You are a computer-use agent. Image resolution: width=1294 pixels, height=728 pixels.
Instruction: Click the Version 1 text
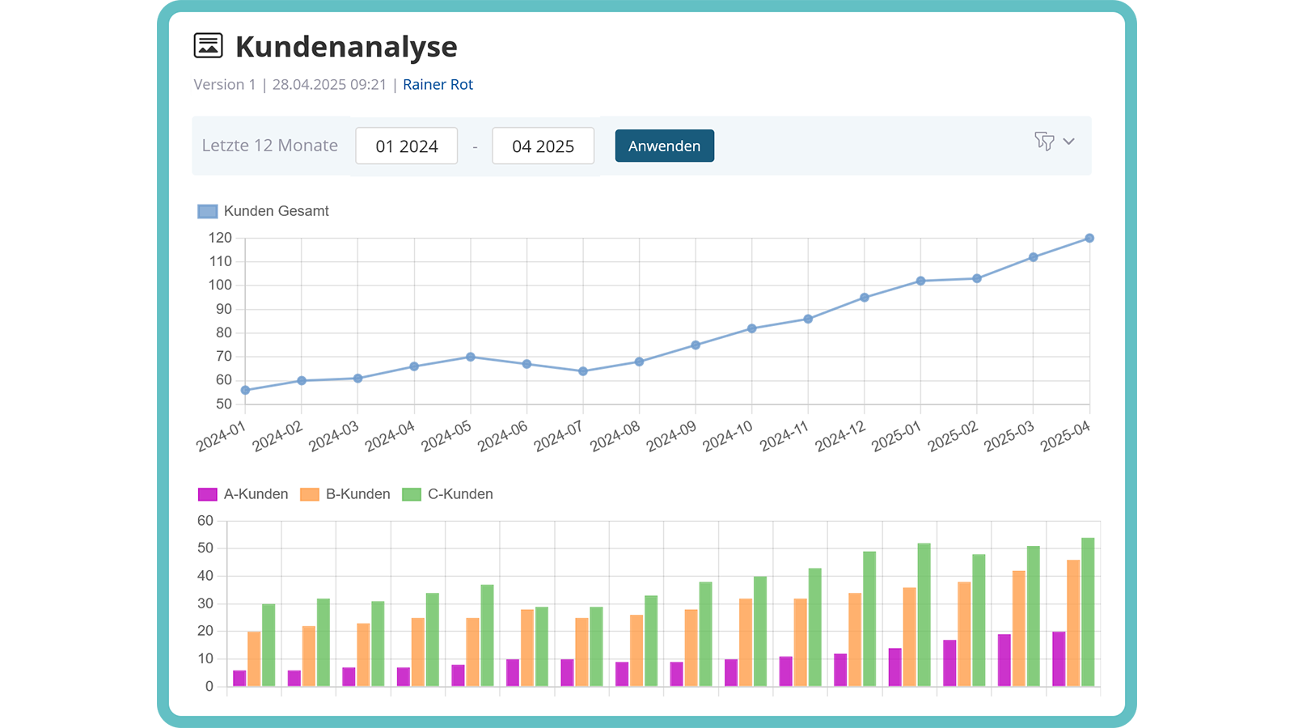click(225, 84)
